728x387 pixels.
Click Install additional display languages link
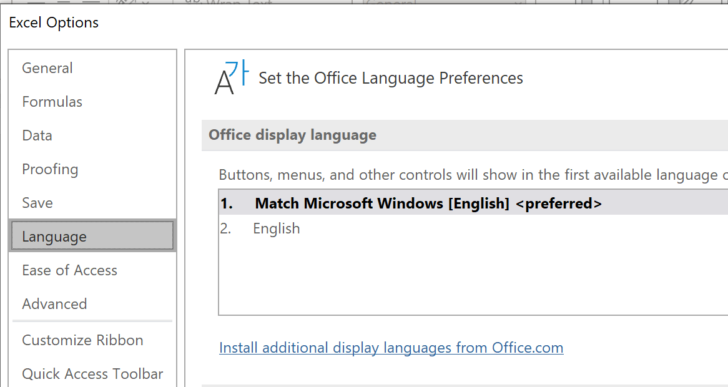[x=391, y=348]
